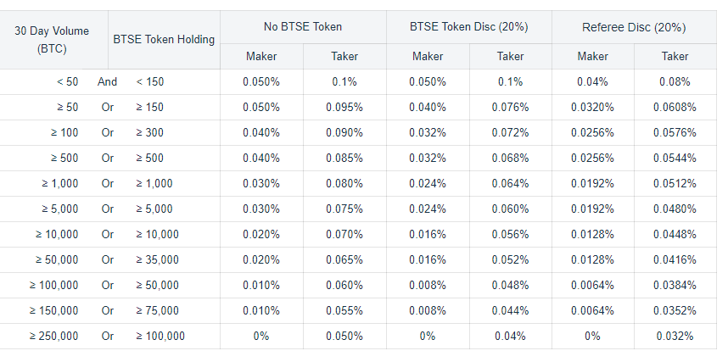Click the 0.032% referee taker cell
The height and width of the screenshot is (362, 728).
pos(675,336)
